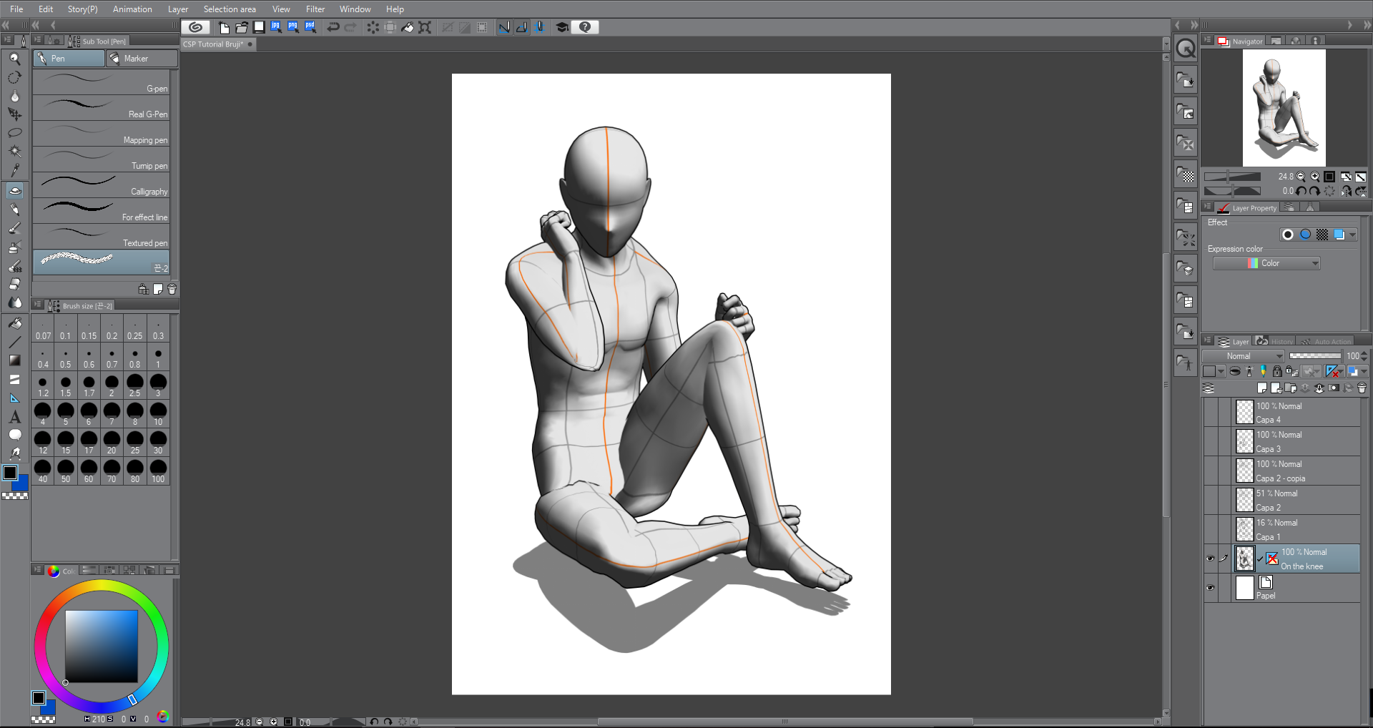This screenshot has width=1373, height=728.
Task: Open the layer color effect arrow dropdown
Action: pos(1352,235)
